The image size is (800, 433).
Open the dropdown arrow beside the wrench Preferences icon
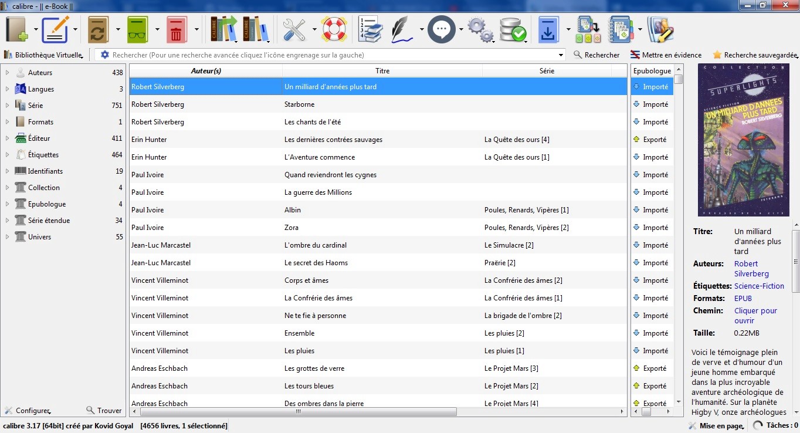pyautogui.click(x=314, y=30)
